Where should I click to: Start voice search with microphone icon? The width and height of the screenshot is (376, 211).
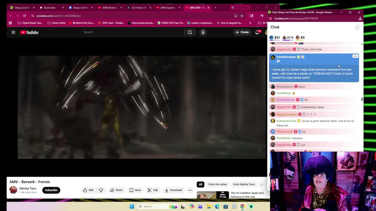(203, 32)
